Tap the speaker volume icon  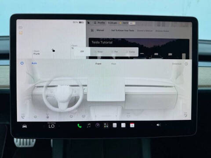[158, 125]
